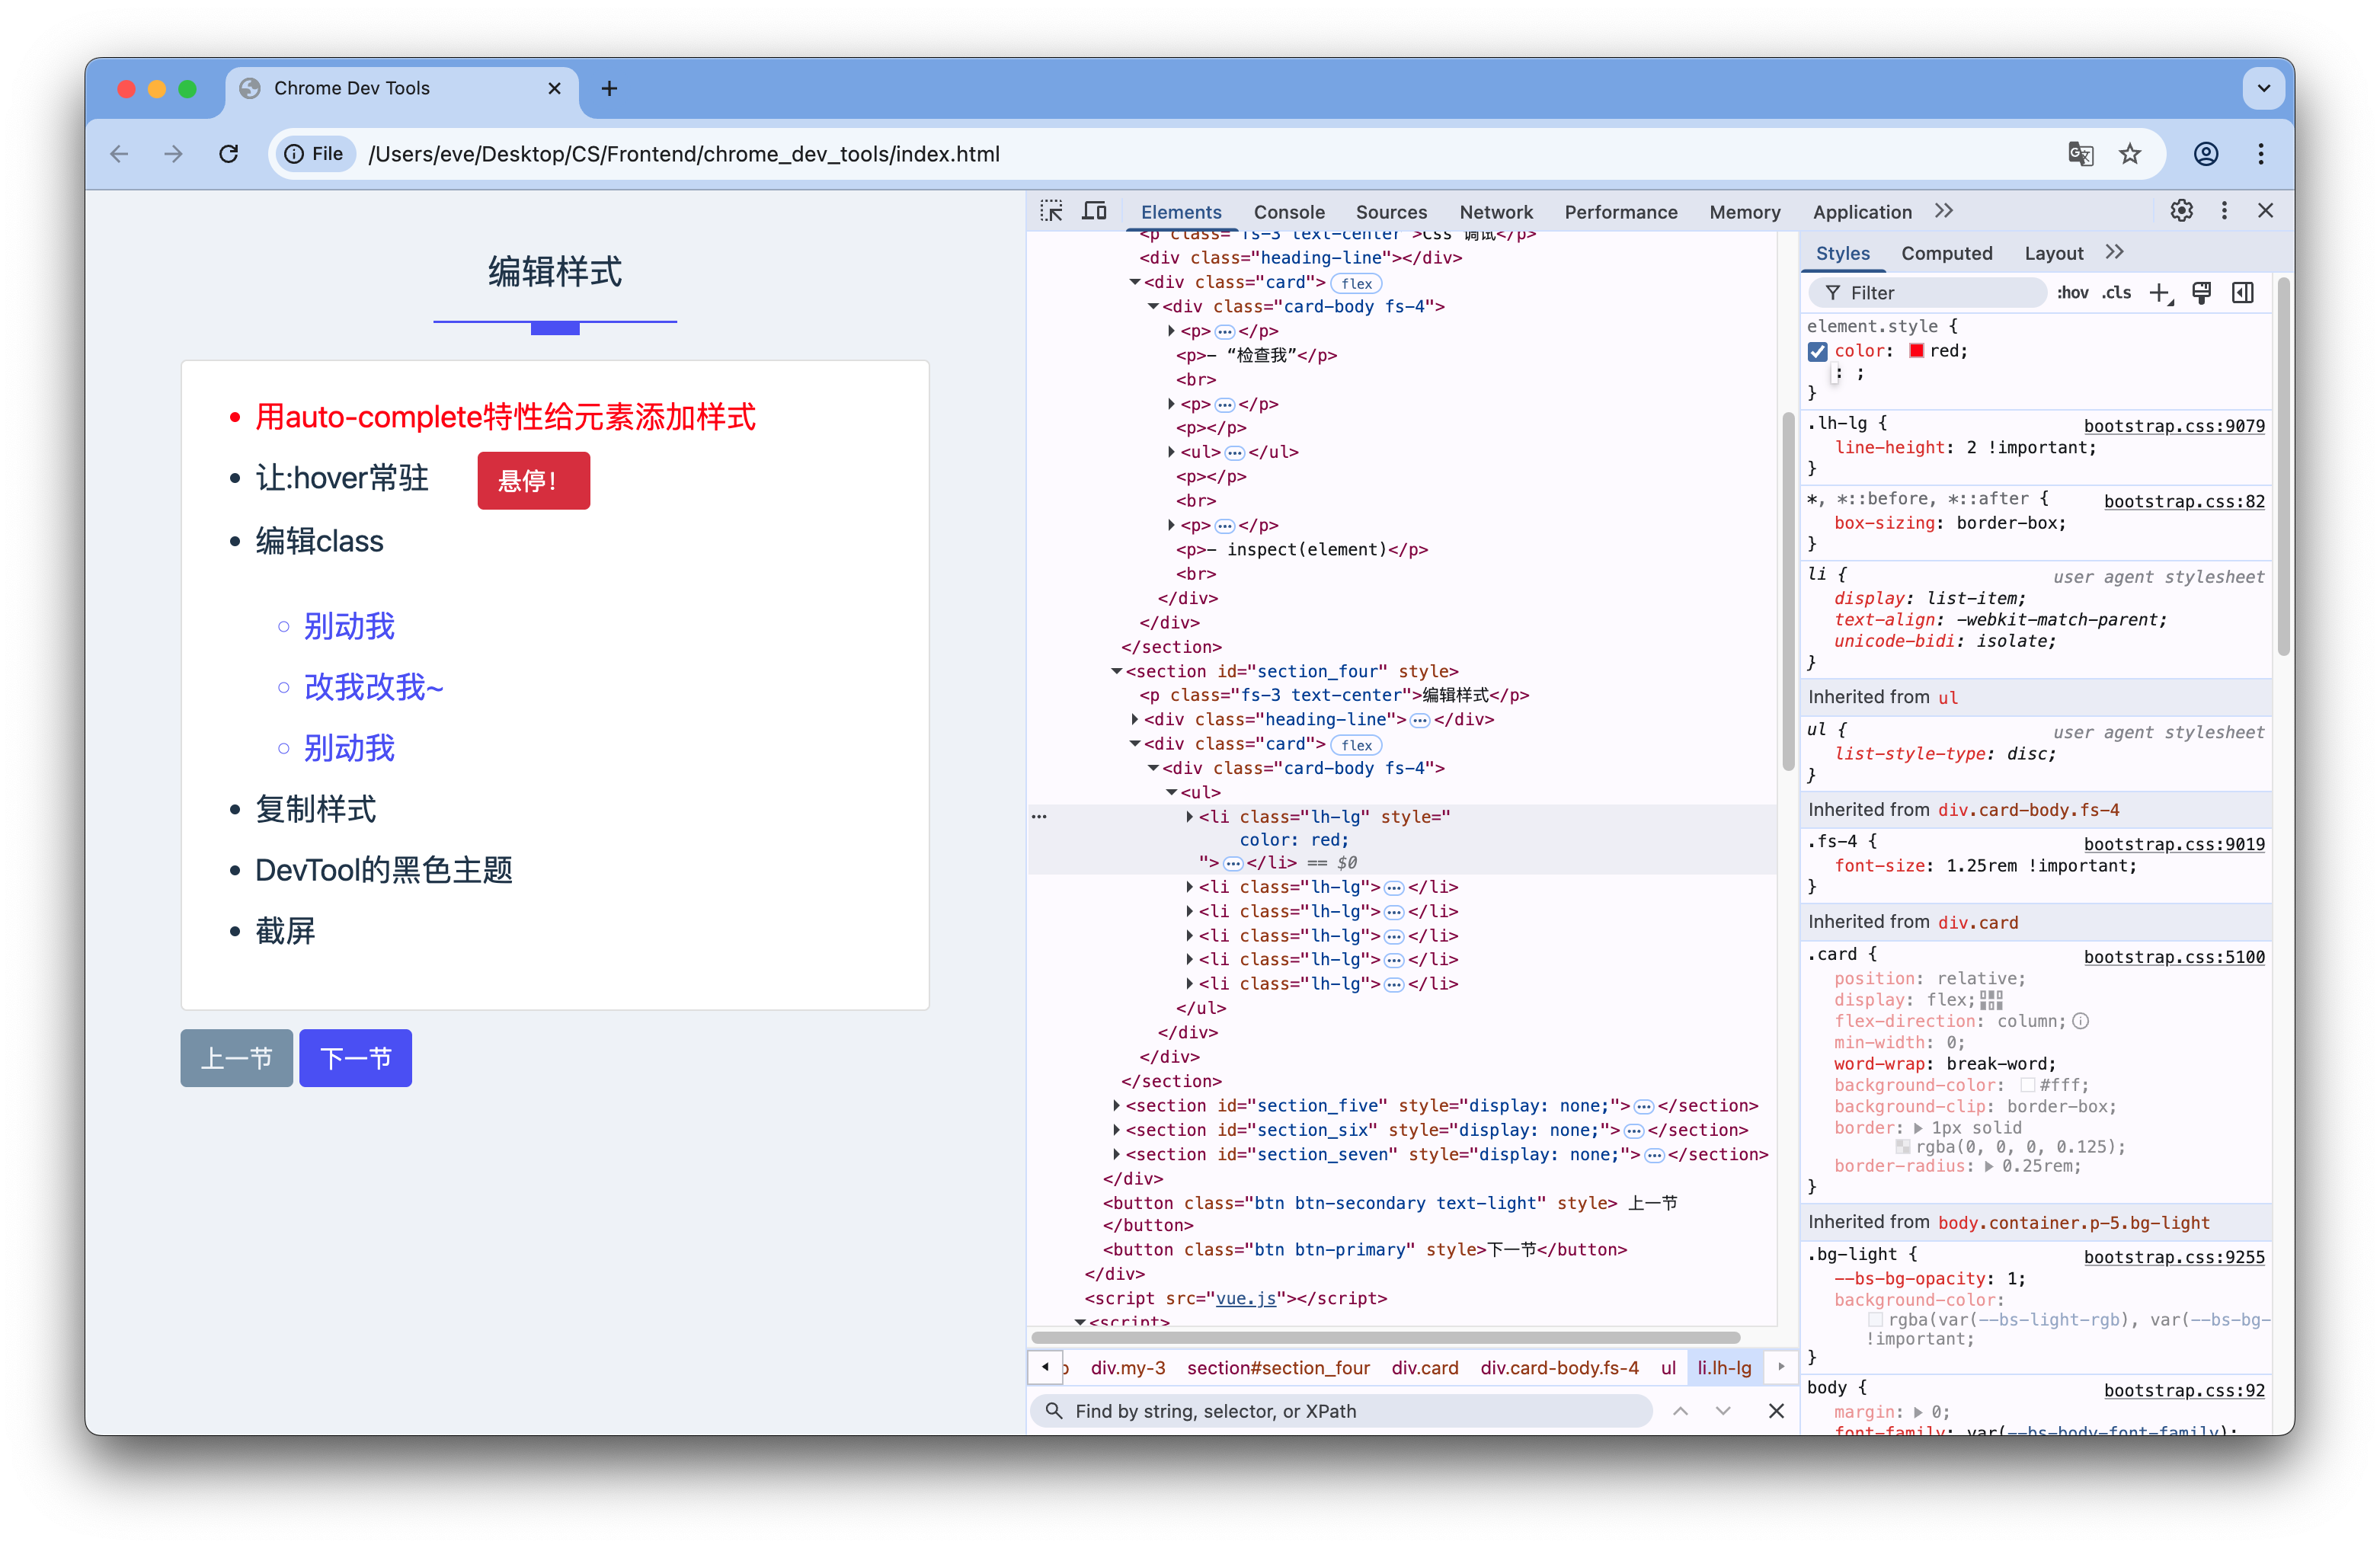Bookmark this page with the star icon
Image resolution: width=2380 pixels, height=1548 pixels.
(2129, 154)
